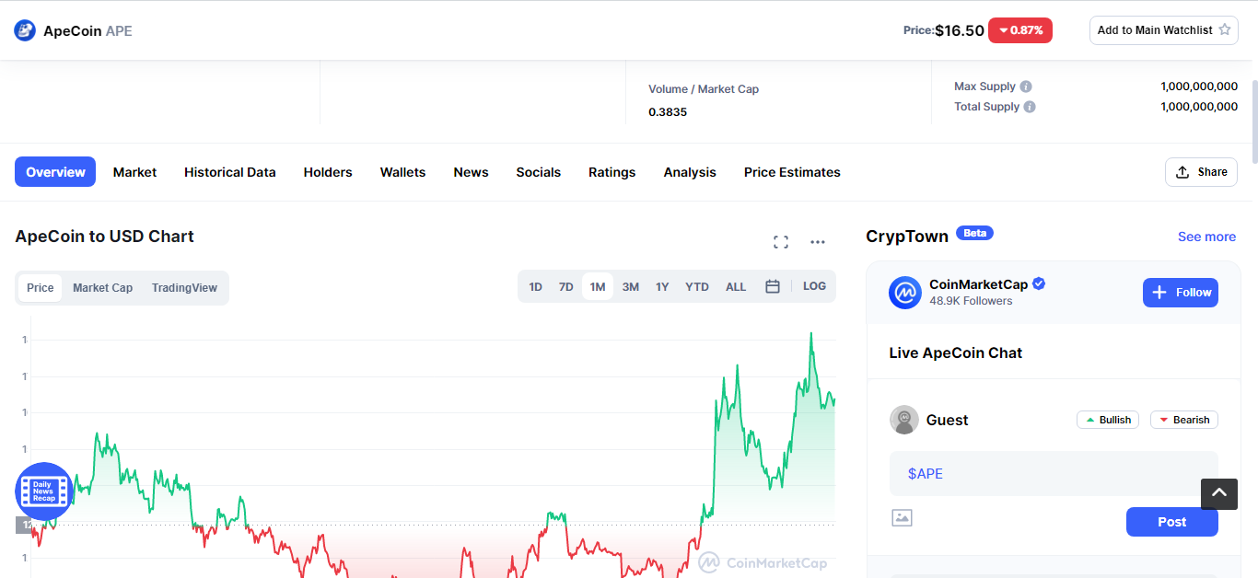The width and height of the screenshot is (1258, 578).
Task: Open the Daily News Recap badge
Action: [44, 491]
